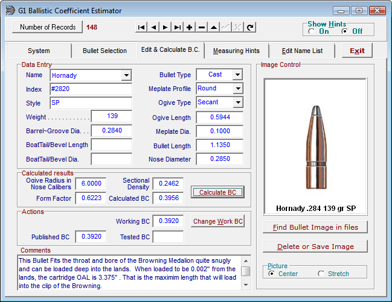The image size is (392, 302).
Task: Click the Form Factor value 0.6223
Action: [x=91, y=198]
